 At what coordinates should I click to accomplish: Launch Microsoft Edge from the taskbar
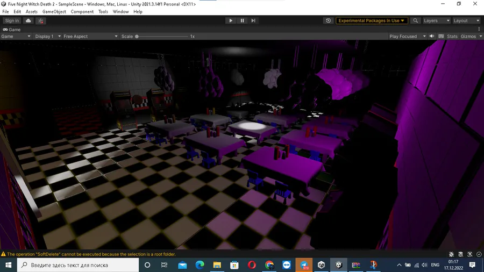(x=200, y=265)
